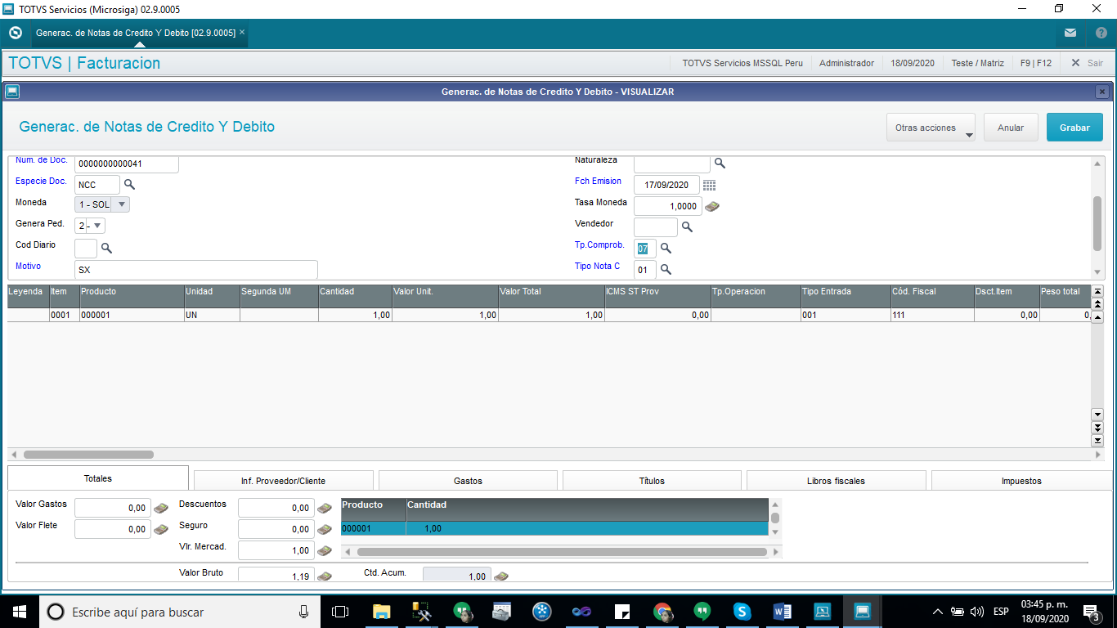Screen dimensions: 1117x628
Task: Switch to the Títulos tab
Action: point(652,481)
